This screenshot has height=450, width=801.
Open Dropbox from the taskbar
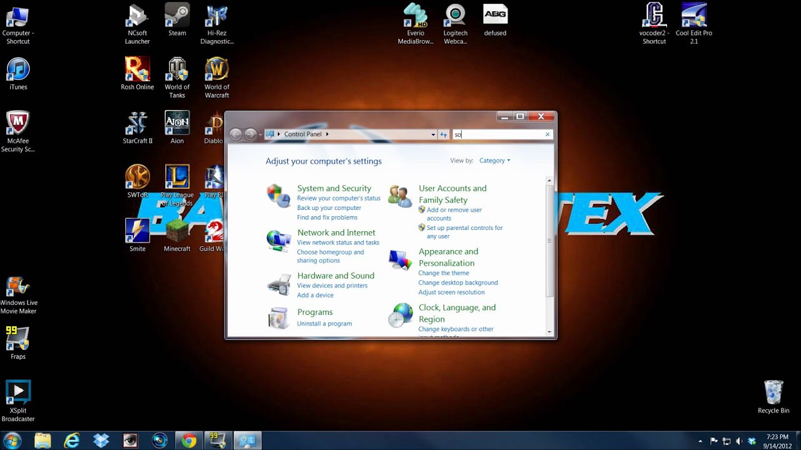point(101,441)
